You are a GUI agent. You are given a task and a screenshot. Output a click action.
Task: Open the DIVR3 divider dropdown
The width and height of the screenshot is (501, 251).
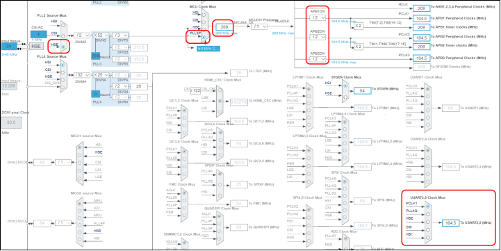point(120,60)
